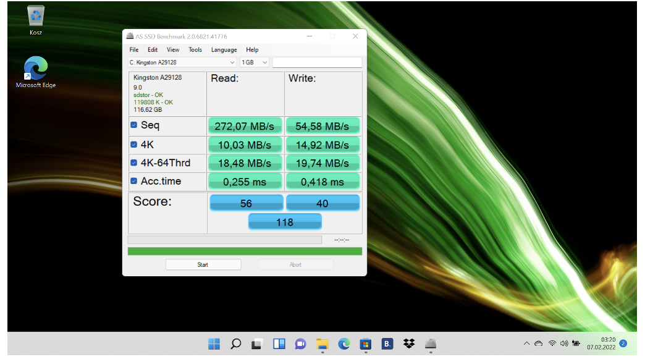Image resolution: width=645 pixels, height=362 pixels.
Task: Open the Windows Start button
Action: 214,344
